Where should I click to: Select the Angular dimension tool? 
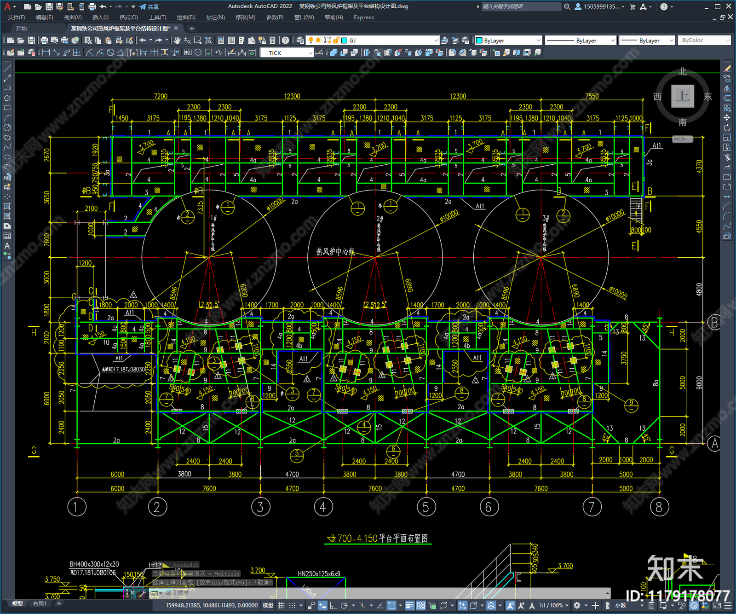click(x=121, y=52)
